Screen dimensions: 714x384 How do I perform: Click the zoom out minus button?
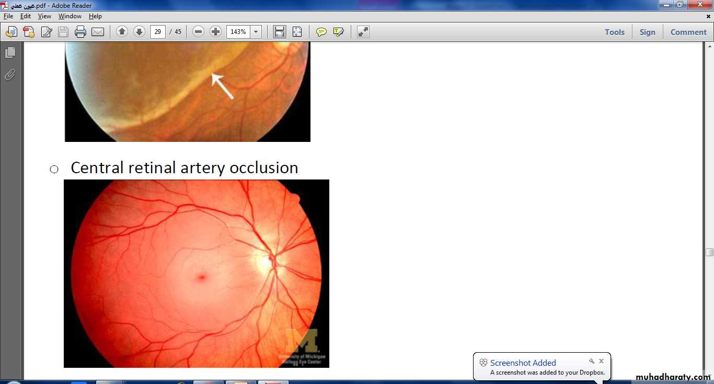tap(198, 32)
